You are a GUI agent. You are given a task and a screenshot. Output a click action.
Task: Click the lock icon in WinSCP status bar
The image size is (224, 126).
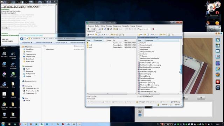[x=158, y=105]
